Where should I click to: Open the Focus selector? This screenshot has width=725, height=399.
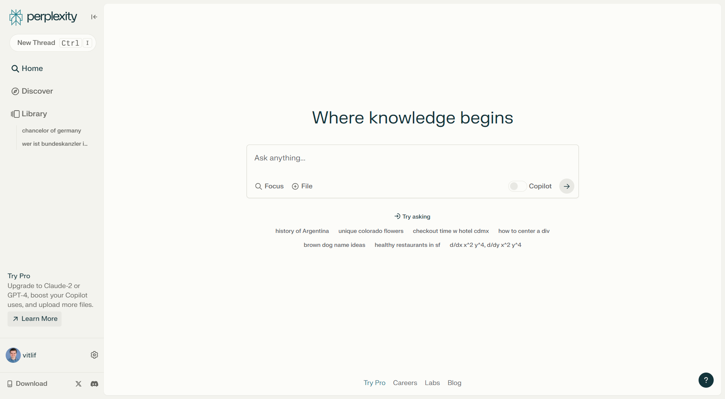(269, 186)
